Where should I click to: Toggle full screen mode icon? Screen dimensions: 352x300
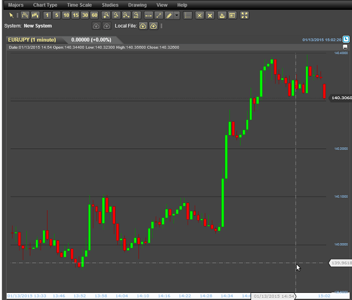tap(244, 15)
